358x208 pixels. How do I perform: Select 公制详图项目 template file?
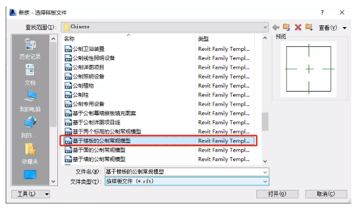[x=89, y=67]
